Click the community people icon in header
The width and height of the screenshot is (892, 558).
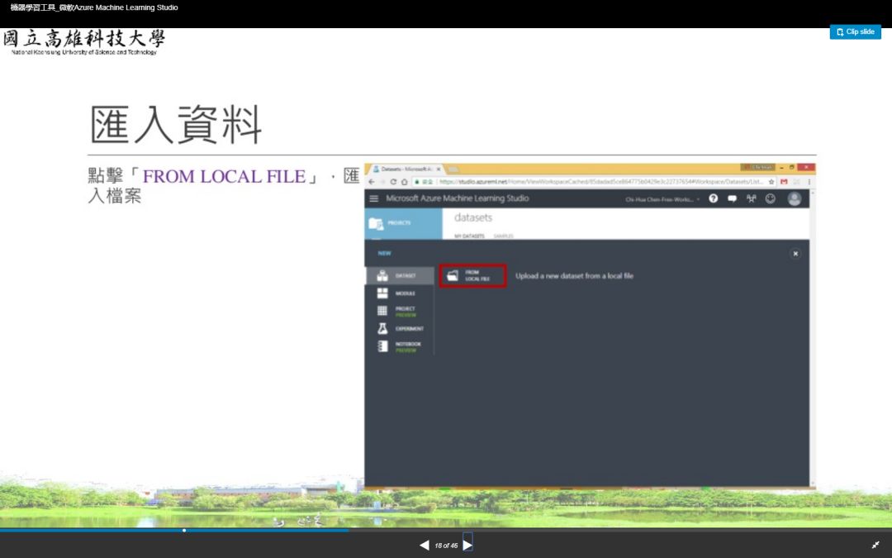752,198
